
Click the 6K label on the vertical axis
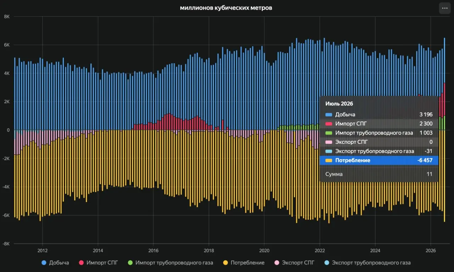click(7, 45)
